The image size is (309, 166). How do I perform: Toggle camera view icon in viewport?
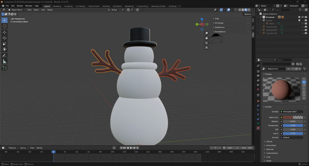click(206, 43)
